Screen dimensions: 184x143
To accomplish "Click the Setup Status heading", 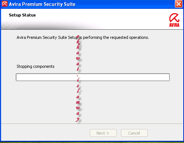I will 22,15.
